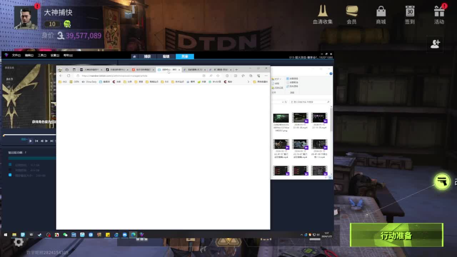Open the 帮助 menu in video editor
This screenshot has width=457, height=257.
click(x=68, y=55)
